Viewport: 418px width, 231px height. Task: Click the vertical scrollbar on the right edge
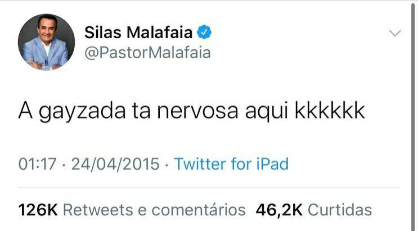pos(412,115)
